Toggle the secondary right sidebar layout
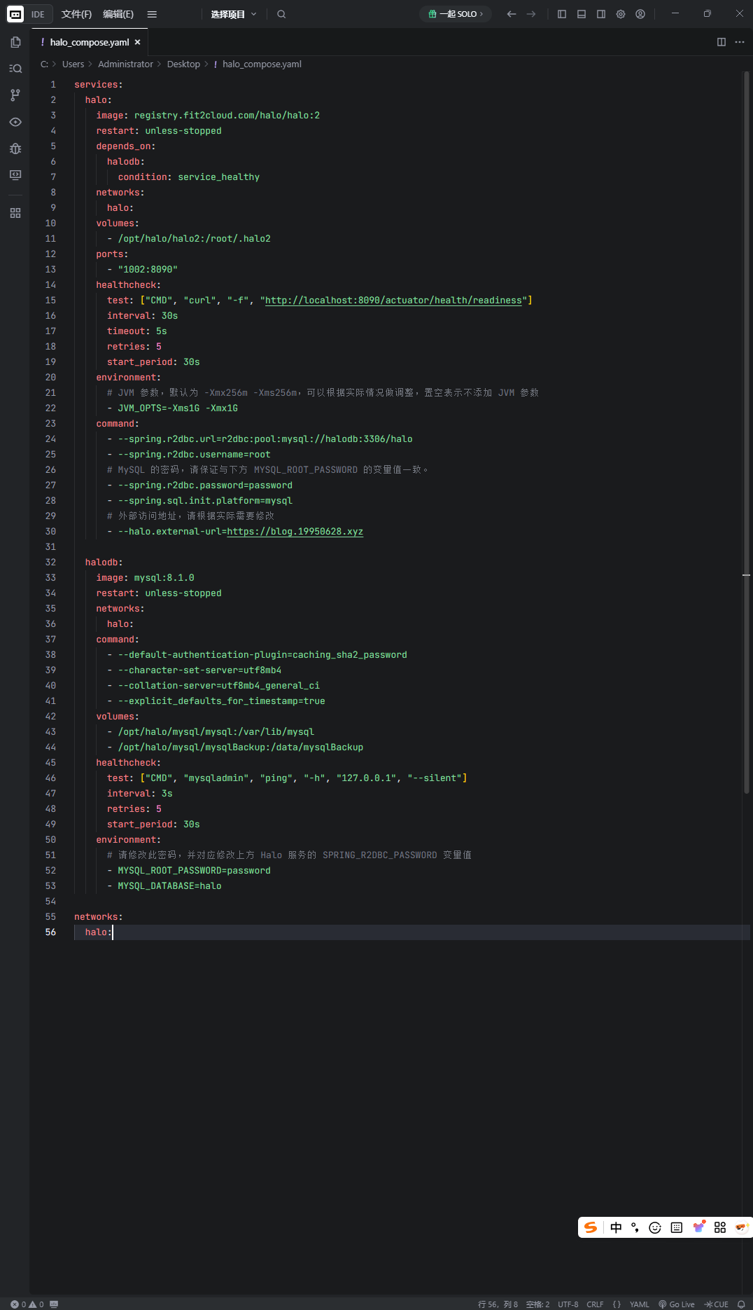 click(600, 14)
